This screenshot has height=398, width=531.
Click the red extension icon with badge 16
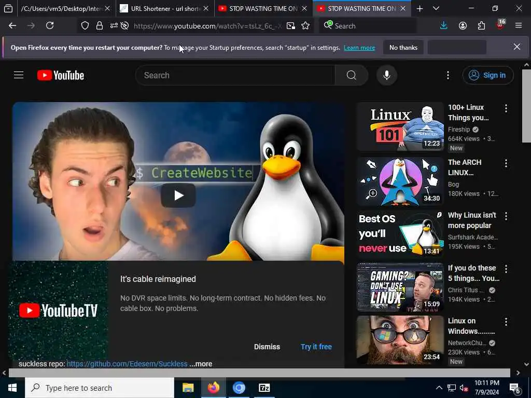click(500, 25)
